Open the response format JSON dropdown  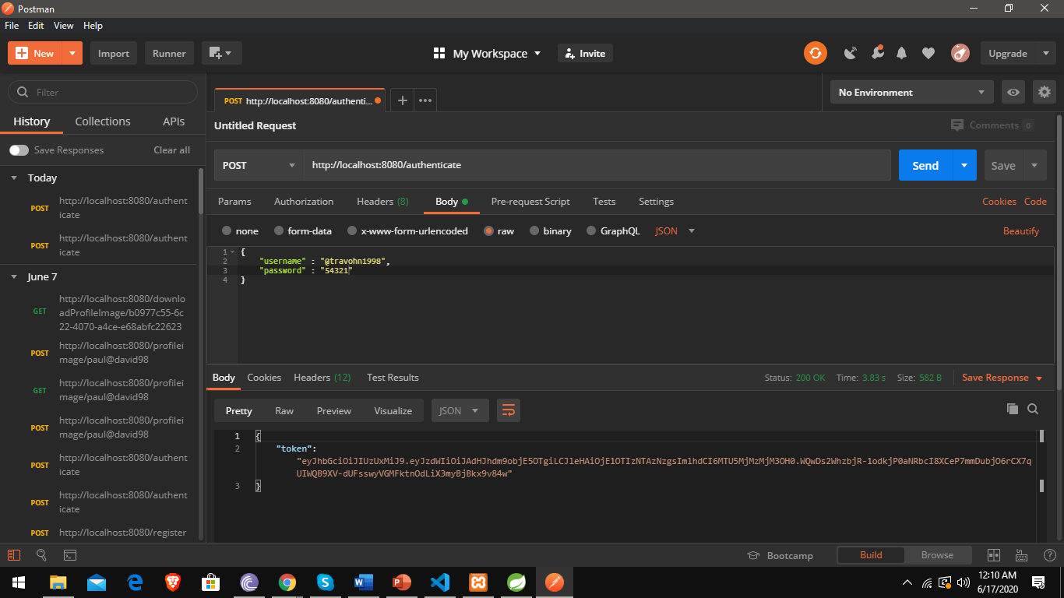460,410
